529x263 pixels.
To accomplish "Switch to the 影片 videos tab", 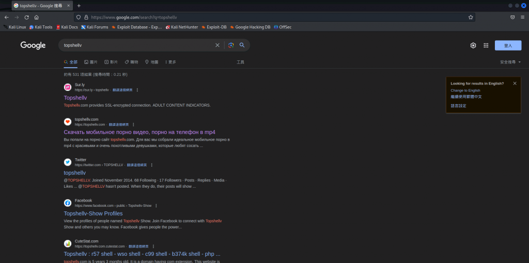I will tap(111, 62).
